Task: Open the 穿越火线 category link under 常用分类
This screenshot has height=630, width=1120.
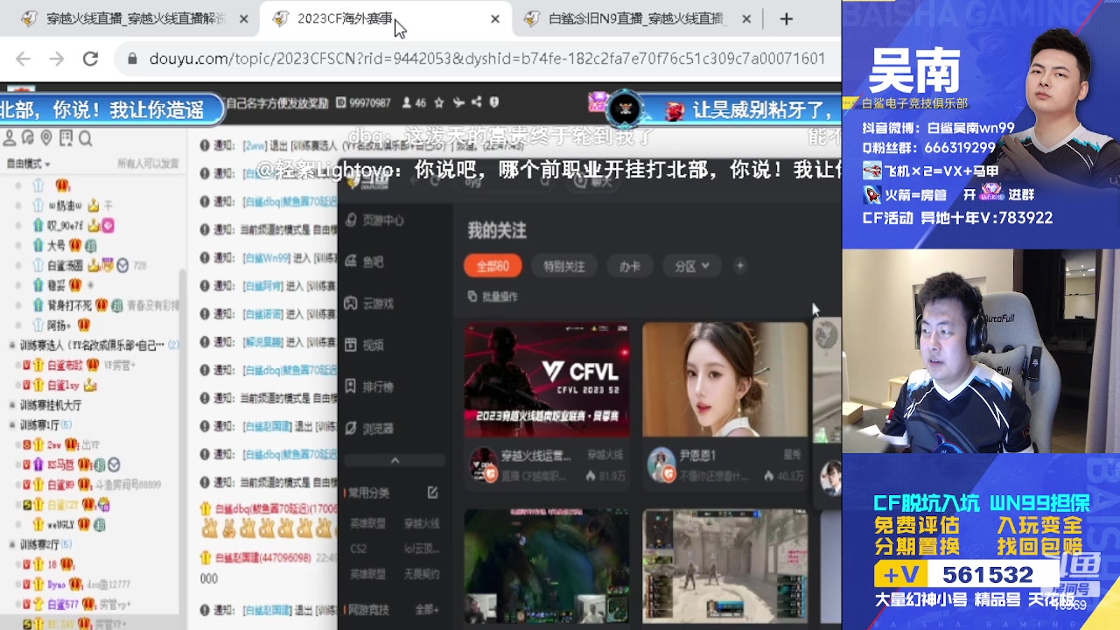Action: [422, 523]
